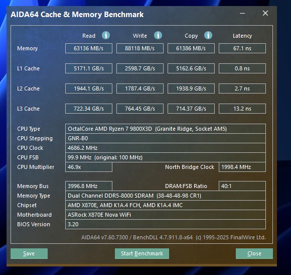Click the AIDA64 version footer text
The image size is (291, 275).
[x=174, y=237]
